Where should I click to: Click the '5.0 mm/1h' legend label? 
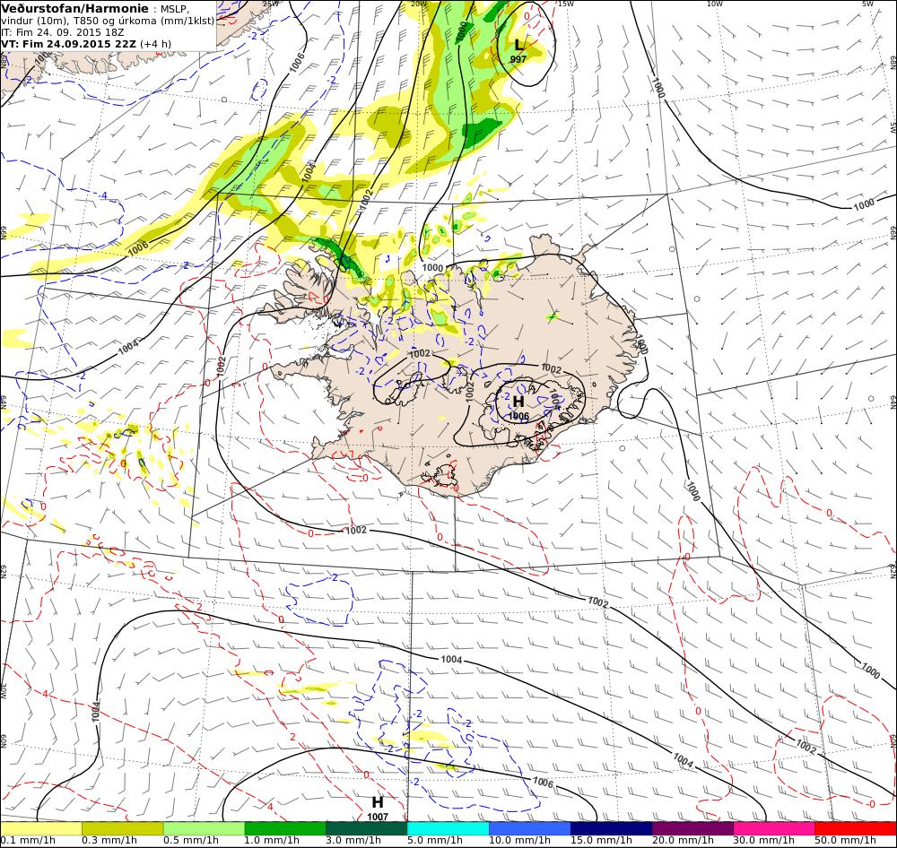435,841
